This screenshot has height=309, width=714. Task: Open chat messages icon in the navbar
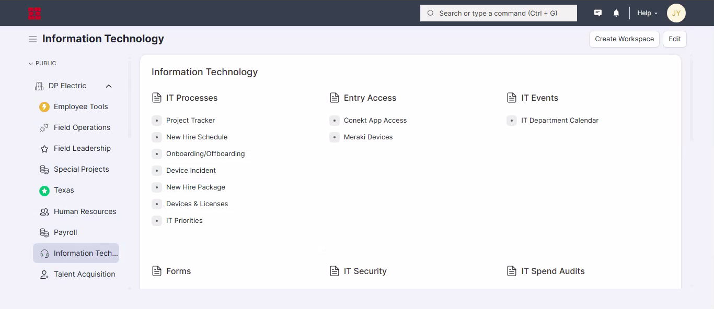598,13
